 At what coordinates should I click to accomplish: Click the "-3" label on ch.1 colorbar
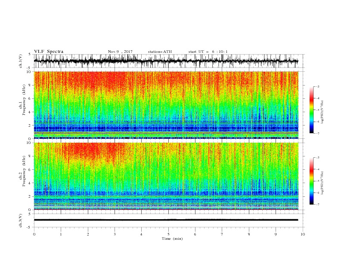pos(318,86)
